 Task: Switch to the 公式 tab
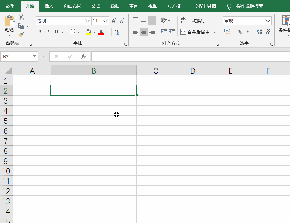[96, 6]
